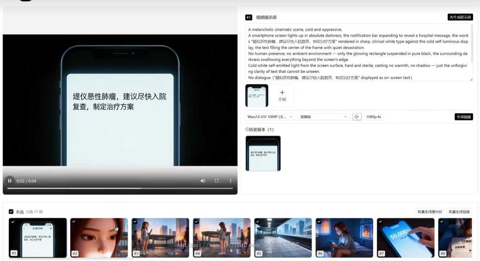This screenshot has height=261, width=480.
Task: Toggle checkbox on clip #1
Action: (x=13, y=221)
